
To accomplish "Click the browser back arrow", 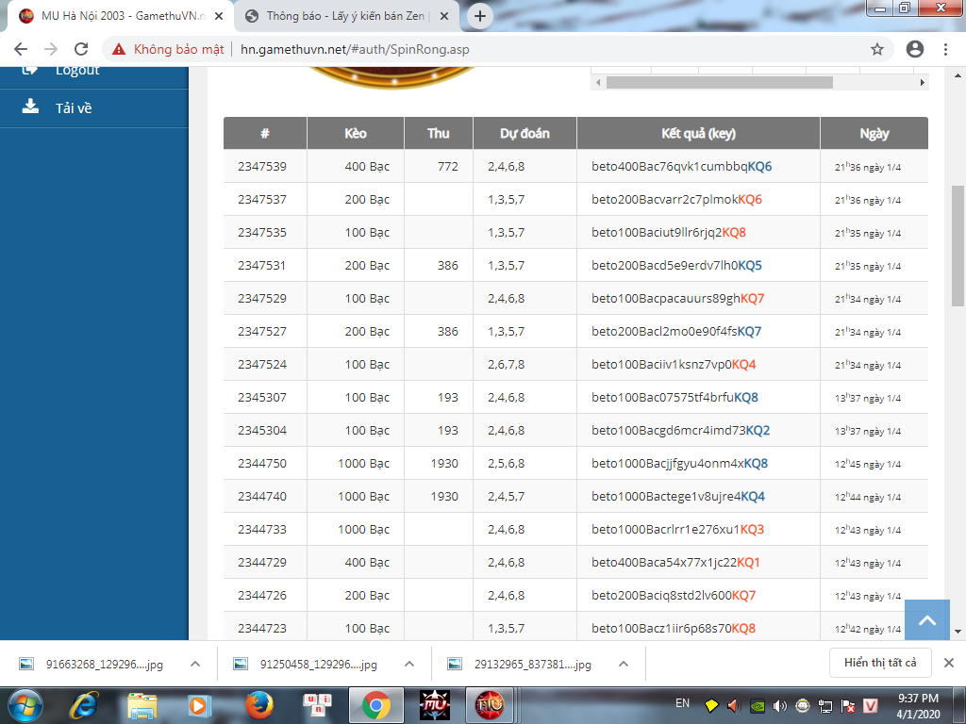I will [21, 49].
